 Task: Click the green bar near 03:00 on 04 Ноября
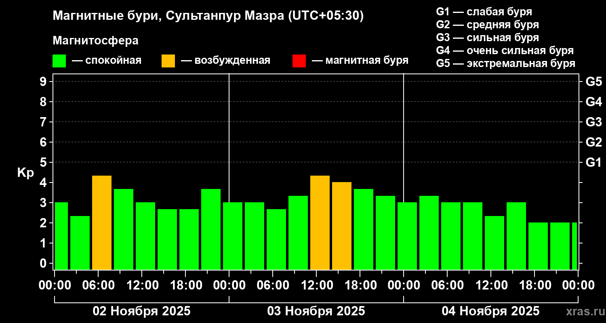(x=429, y=233)
